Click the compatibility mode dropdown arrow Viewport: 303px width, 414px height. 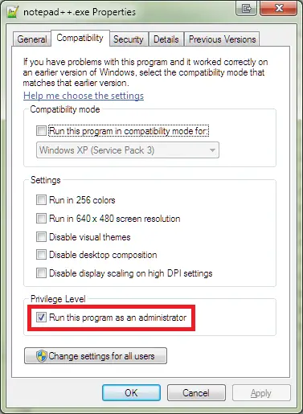(212, 150)
